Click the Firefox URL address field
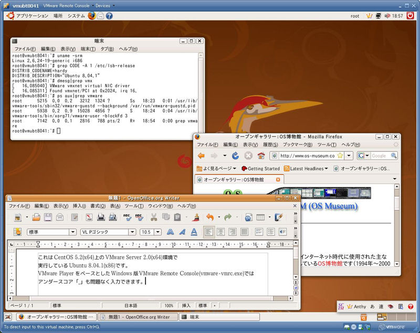The height and width of the screenshot is (333, 420). pyautogui.click(x=307, y=155)
